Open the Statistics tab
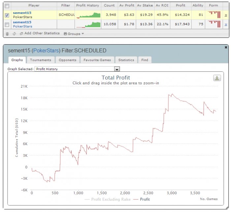The height and width of the screenshot is (212, 231). coord(126,60)
